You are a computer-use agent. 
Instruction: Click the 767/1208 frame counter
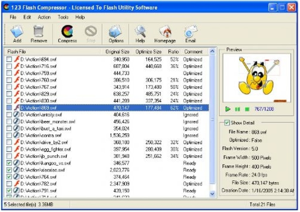click(264, 109)
